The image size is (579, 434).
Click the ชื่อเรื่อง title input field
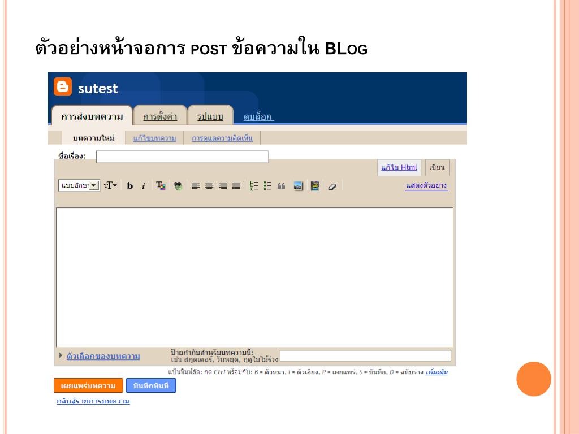(x=182, y=157)
